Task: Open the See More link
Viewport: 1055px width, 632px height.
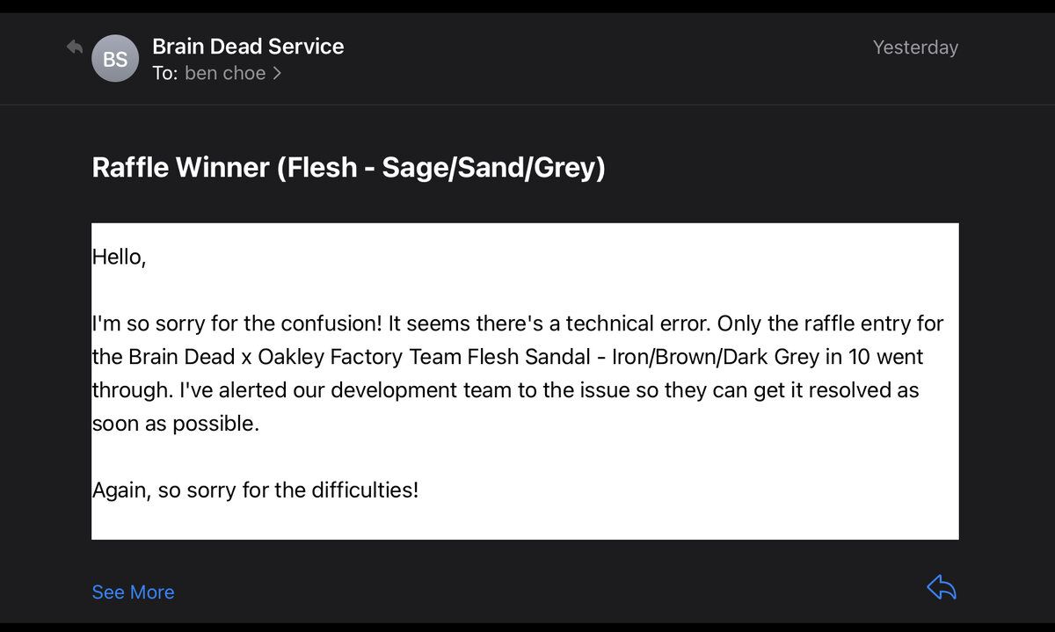Action: (x=133, y=592)
